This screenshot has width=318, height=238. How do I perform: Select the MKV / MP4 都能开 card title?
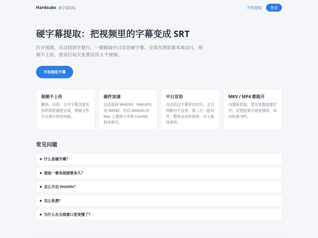[246, 97]
